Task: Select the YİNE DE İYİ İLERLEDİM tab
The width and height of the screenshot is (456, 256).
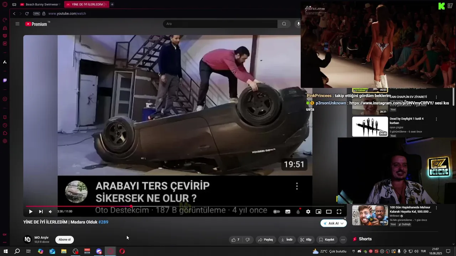Action: (87, 5)
